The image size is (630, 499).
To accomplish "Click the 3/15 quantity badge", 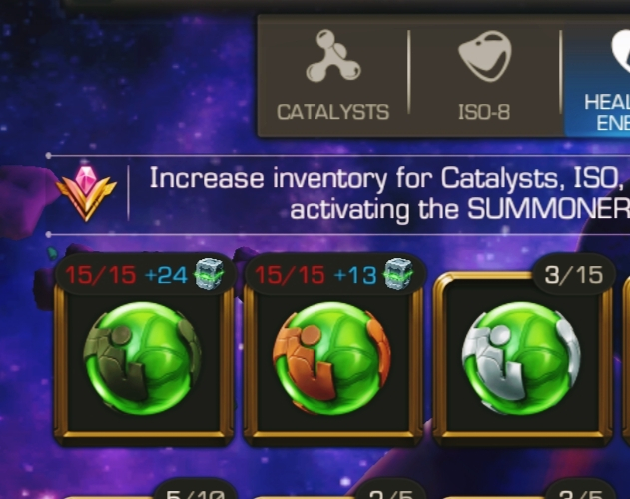I will [x=574, y=275].
